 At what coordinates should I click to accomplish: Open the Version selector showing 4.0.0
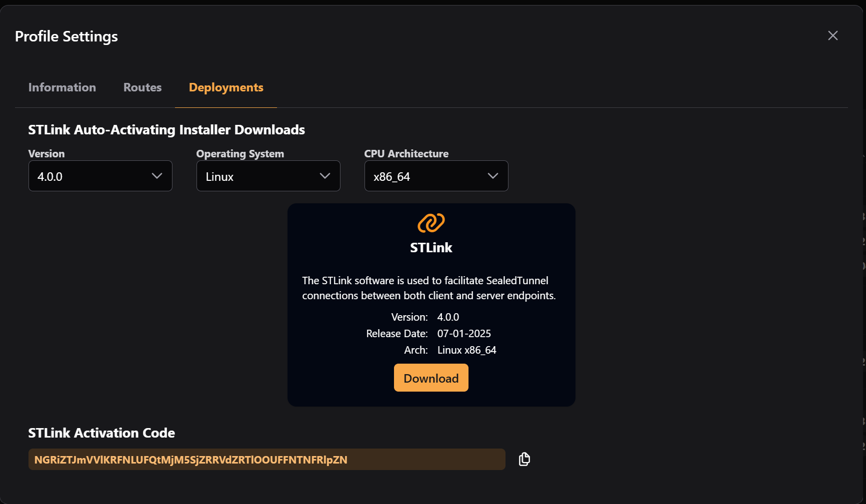pyautogui.click(x=100, y=176)
